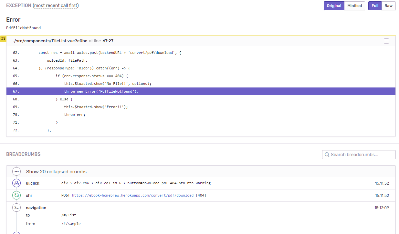This screenshot has height=234, width=399.
Task: Click the ui.click user breadcrumb icon
Action: pyautogui.click(x=16, y=183)
